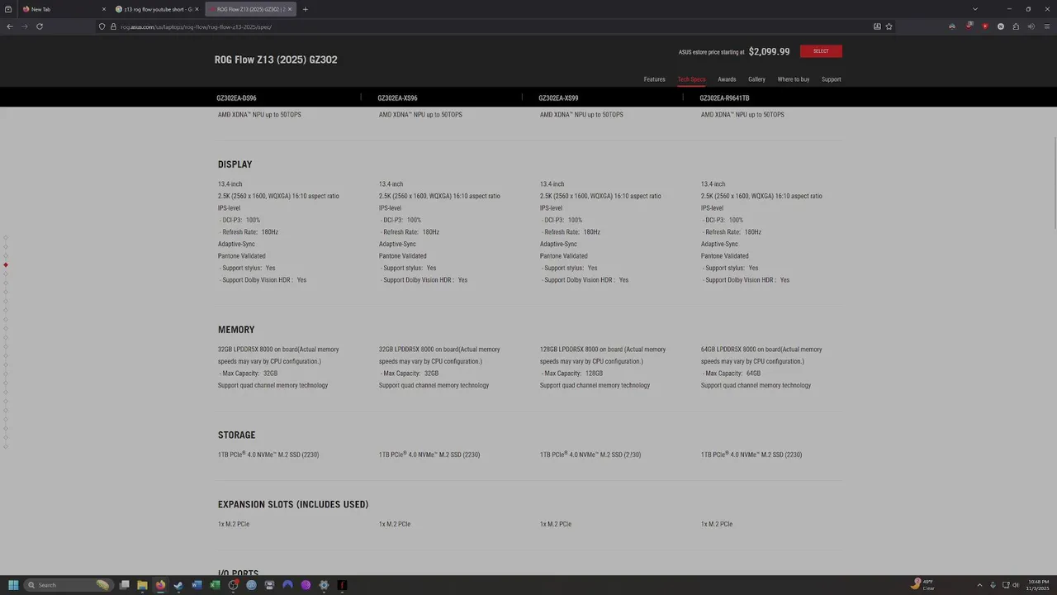
Task: Open the weather widget showing Clear
Action: pos(923,584)
